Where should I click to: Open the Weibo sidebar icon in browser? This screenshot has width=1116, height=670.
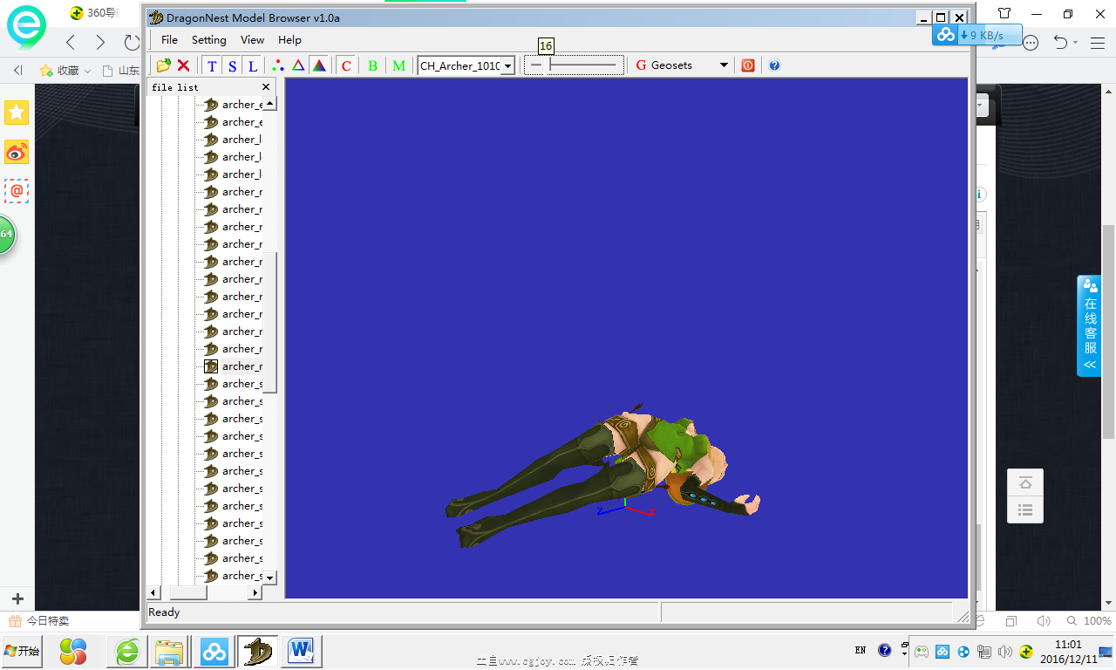point(17,152)
